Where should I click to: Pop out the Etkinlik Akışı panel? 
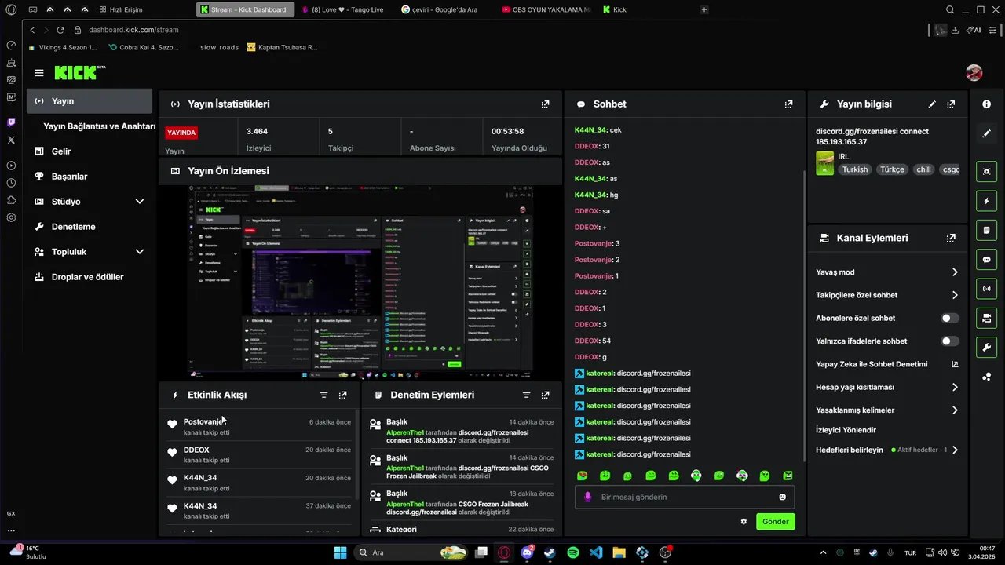pos(342,395)
